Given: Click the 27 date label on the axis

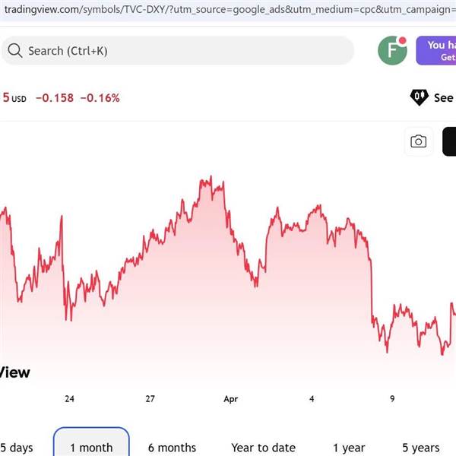Looking at the screenshot, I should tap(150, 398).
